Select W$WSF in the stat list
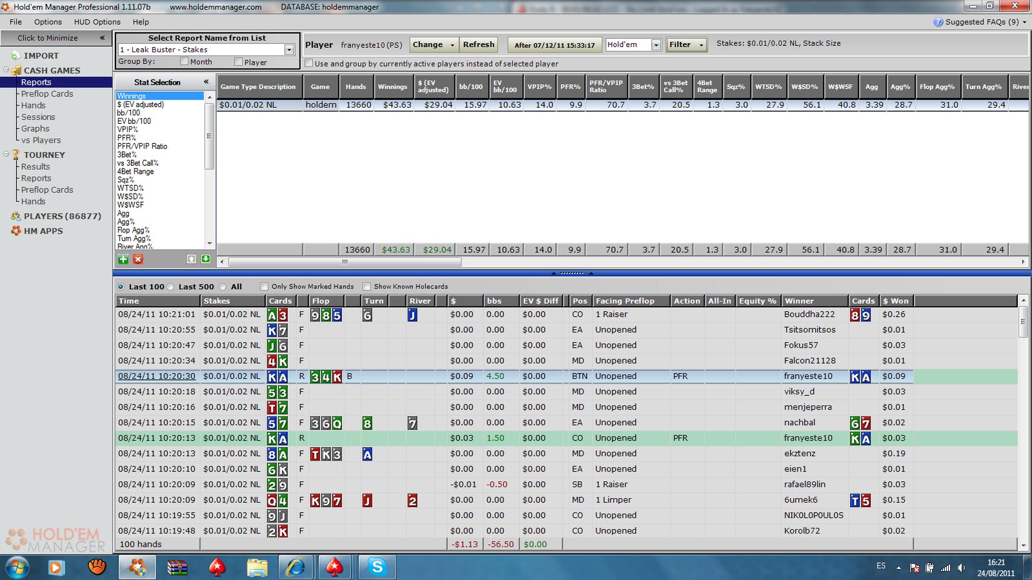Viewport: 1032px width, 580px height. click(x=130, y=205)
